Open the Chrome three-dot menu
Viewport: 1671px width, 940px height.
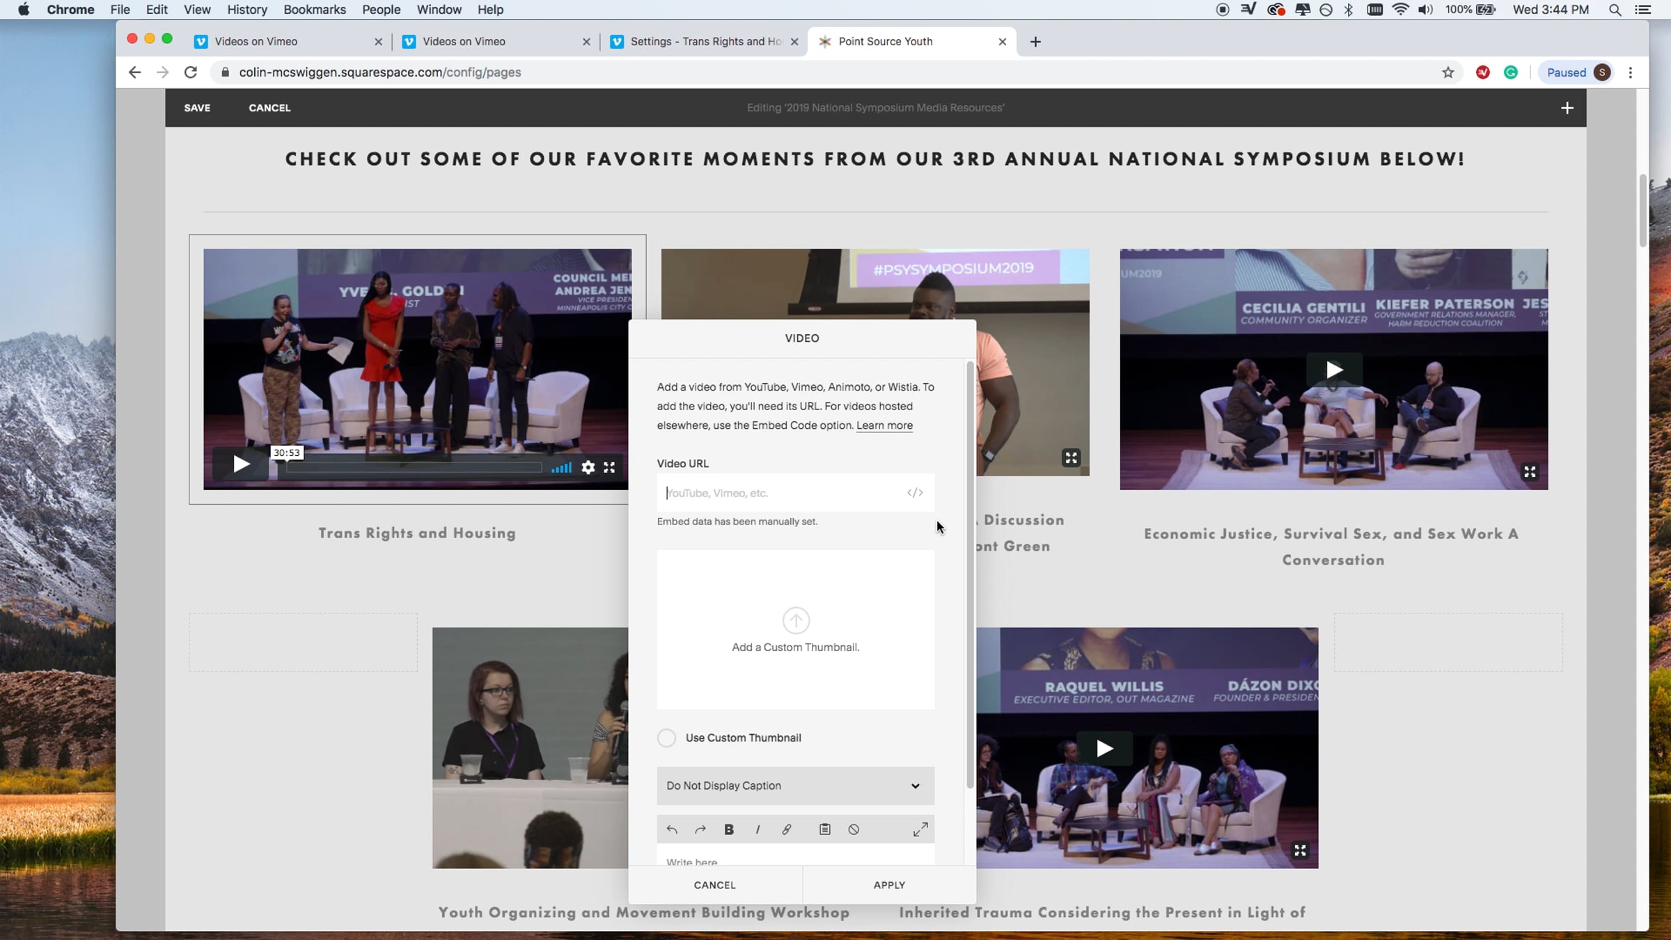click(1630, 72)
